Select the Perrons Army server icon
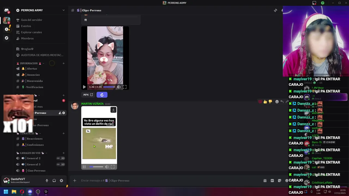Image resolution: width=349 pixels, height=196 pixels. tap(7, 20)
